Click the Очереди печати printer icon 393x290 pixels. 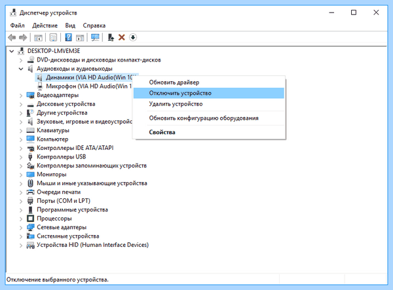[31, 192]
